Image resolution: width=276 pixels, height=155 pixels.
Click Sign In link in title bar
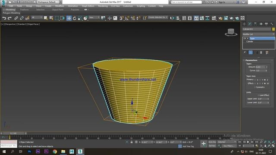click(x=222, y=2)
